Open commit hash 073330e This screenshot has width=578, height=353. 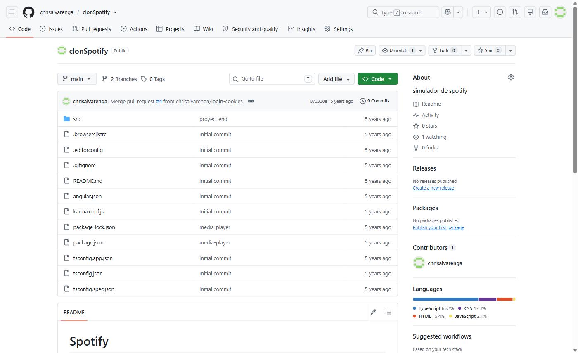[x=318, y=101]
